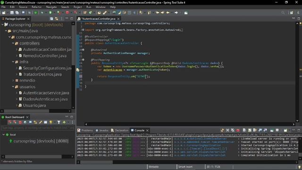This screenshot has height=170, width=302.
Task: Switch to the Declaration tab
Action: [119, 130]
